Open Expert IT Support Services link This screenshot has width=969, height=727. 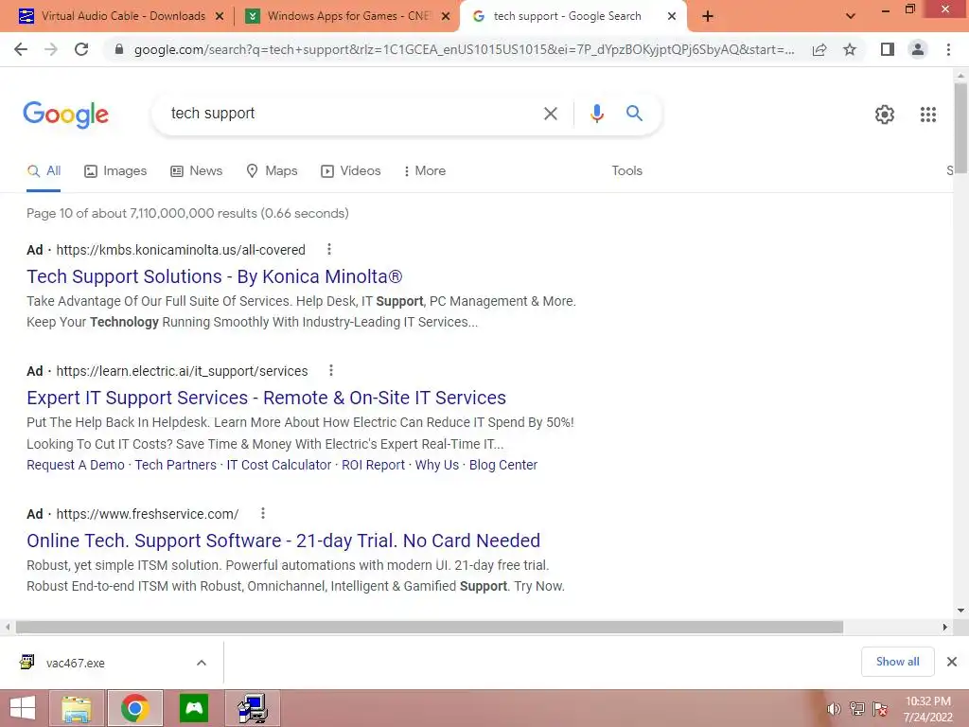tap(266, 398)
